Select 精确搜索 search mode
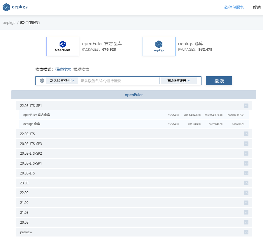Screen dimensions: 263x240 [63, 69]
